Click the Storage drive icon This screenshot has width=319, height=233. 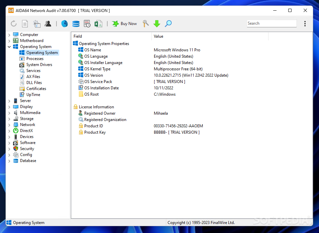click(x=16, y=119)
